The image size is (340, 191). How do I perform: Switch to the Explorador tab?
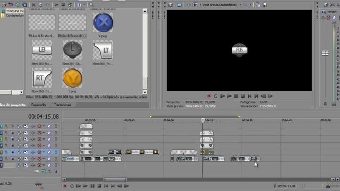(39, 105)
